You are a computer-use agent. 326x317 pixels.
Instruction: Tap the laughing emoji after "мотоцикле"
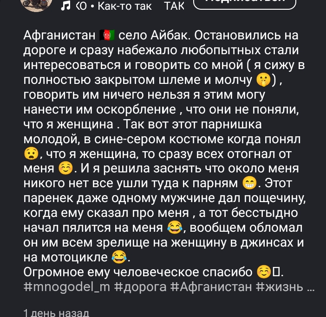click(x=119, y=257)
